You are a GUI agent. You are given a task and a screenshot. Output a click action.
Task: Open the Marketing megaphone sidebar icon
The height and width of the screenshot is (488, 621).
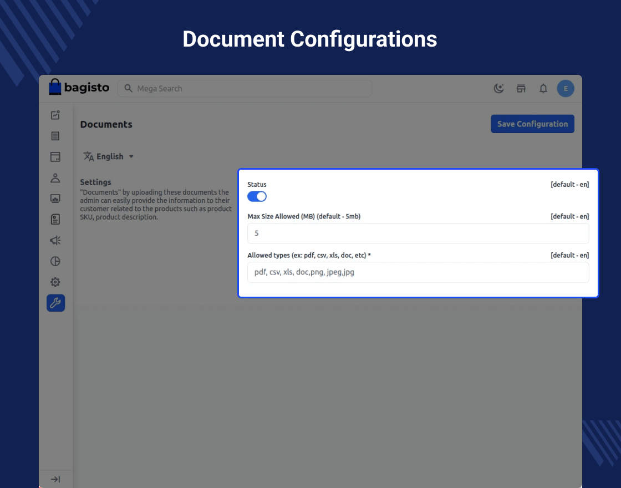[x=55, y=241]
